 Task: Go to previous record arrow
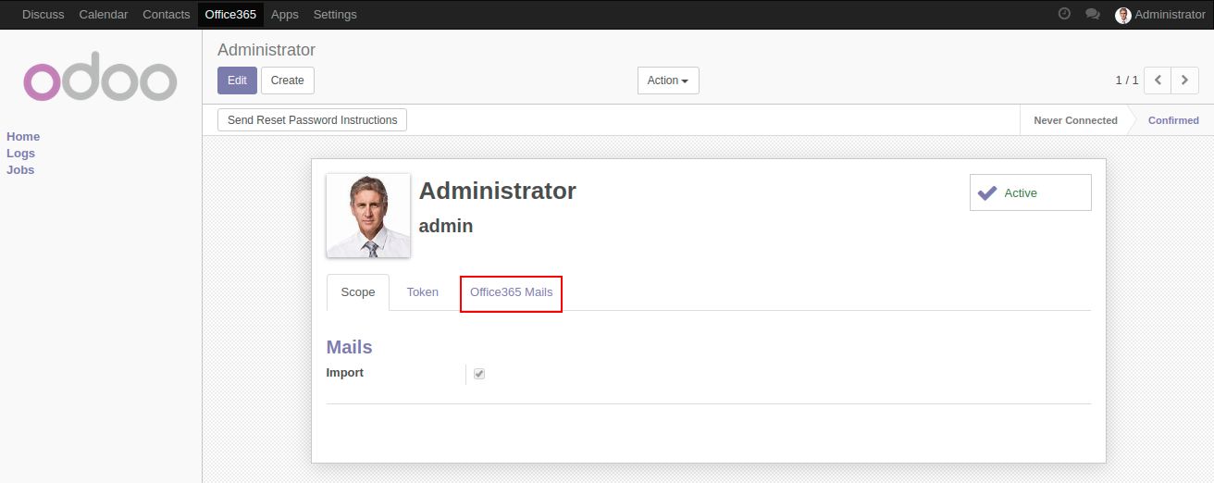click(x=1158, y=80)
